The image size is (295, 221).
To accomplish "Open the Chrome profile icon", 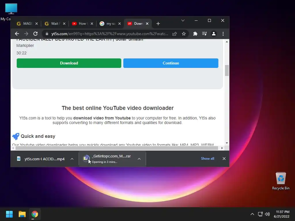I will coord(214,34).
